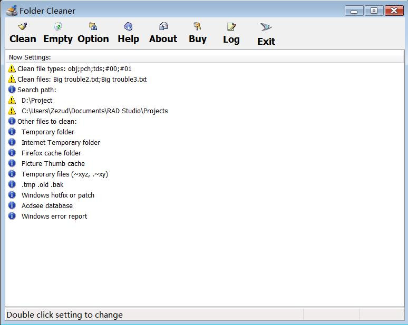Screen dimensions: 408x325
Task: Click the Log toolbar label
Action: pyautogui.click(x=231, y=40)
